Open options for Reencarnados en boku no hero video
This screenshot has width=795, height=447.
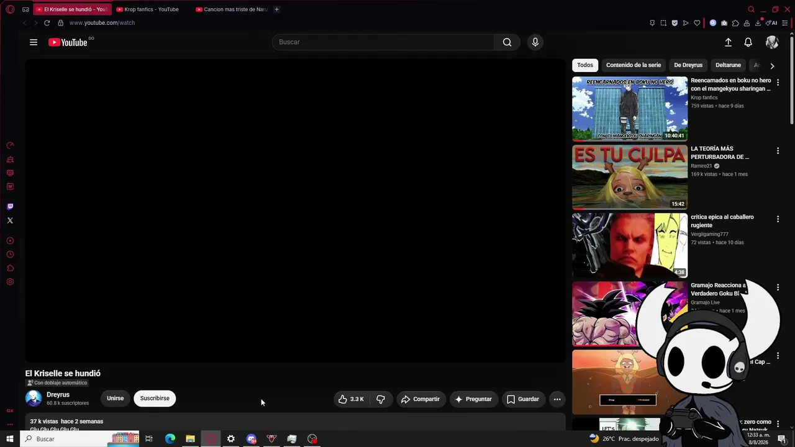coord(778,83)
